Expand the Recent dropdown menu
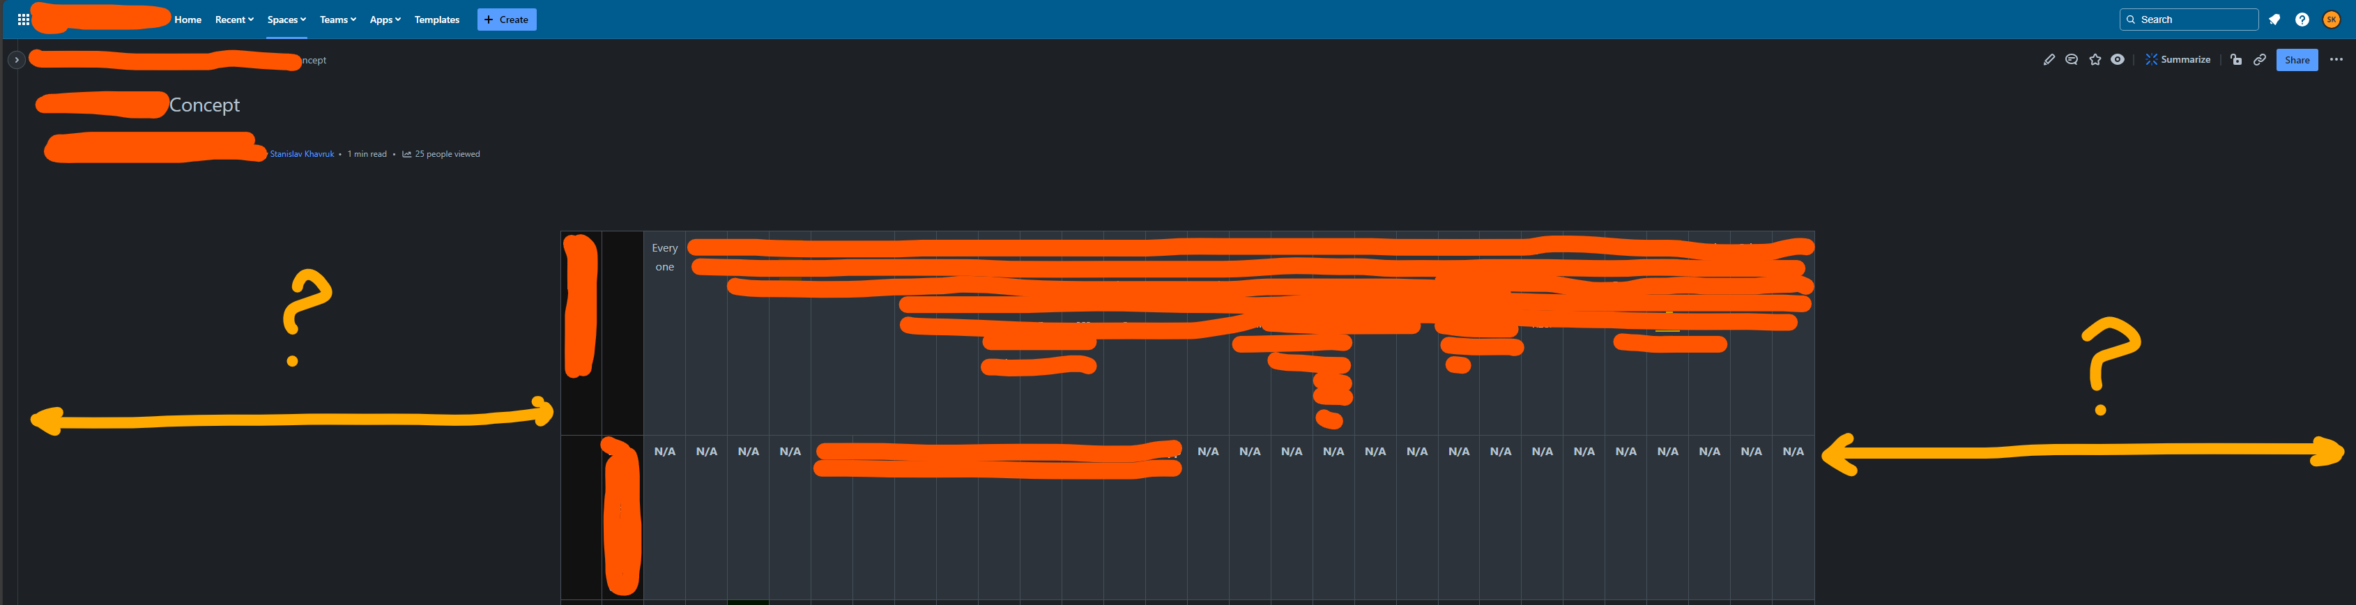Image resolution: width=2356 pixels, height=605 pixels. pyautogui.click(x=234, y=20)
